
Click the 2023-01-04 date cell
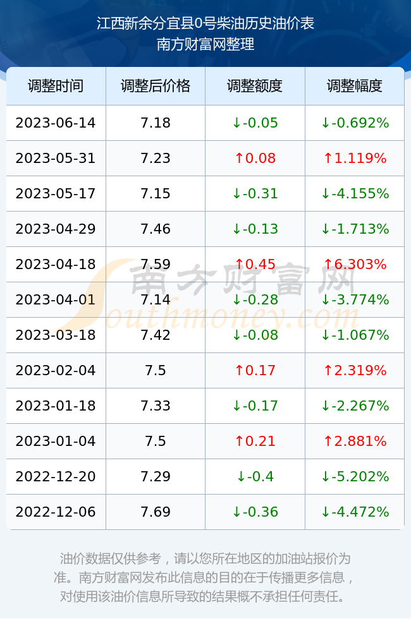(56, 441)
